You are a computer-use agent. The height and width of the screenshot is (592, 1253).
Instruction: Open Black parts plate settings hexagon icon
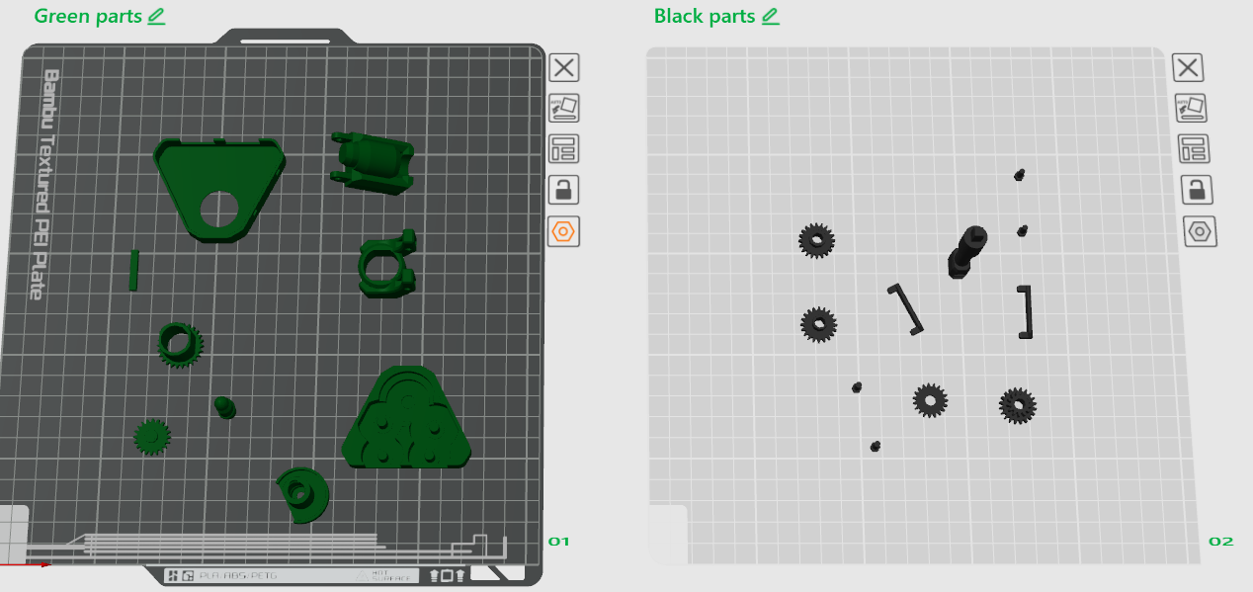(1200, 231)
